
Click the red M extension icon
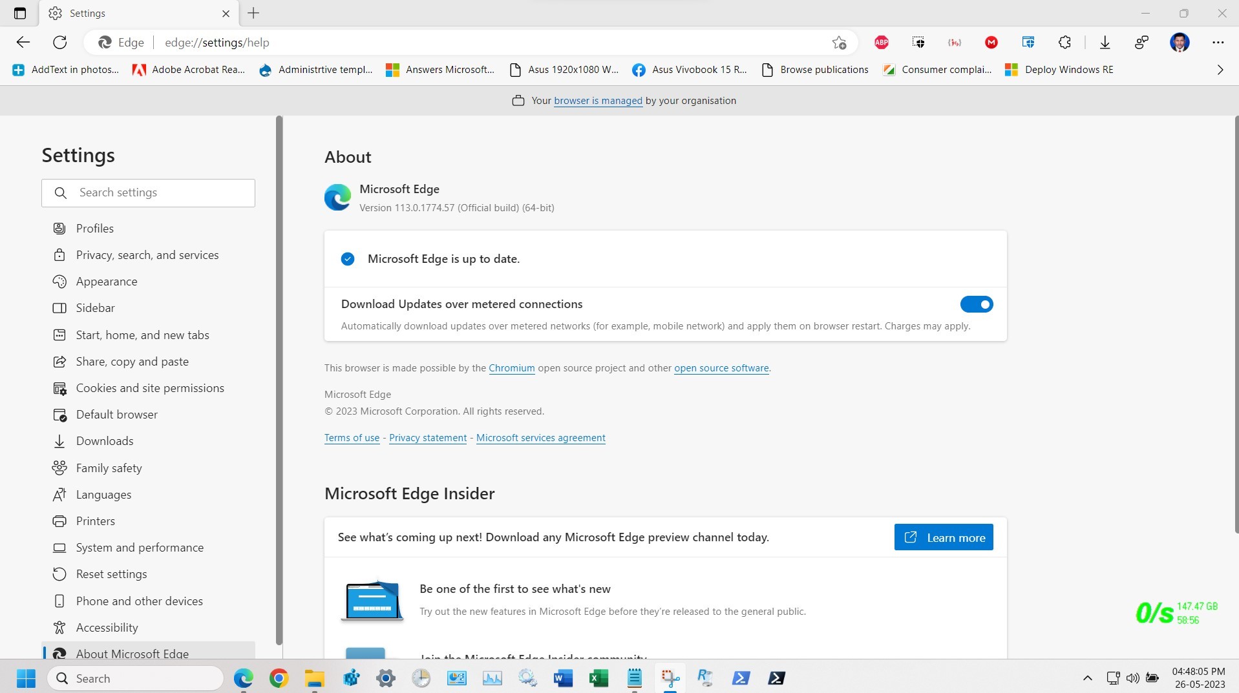tap(991, 43)
